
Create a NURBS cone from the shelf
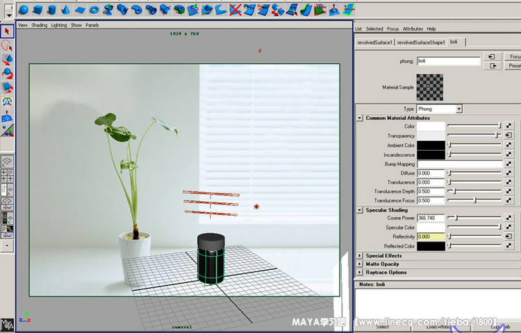[x=66, y=10]
